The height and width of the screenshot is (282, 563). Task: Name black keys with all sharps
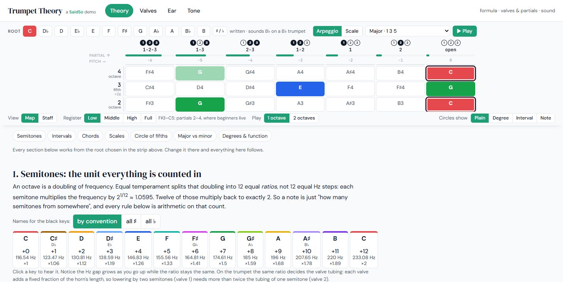[131, 221]
